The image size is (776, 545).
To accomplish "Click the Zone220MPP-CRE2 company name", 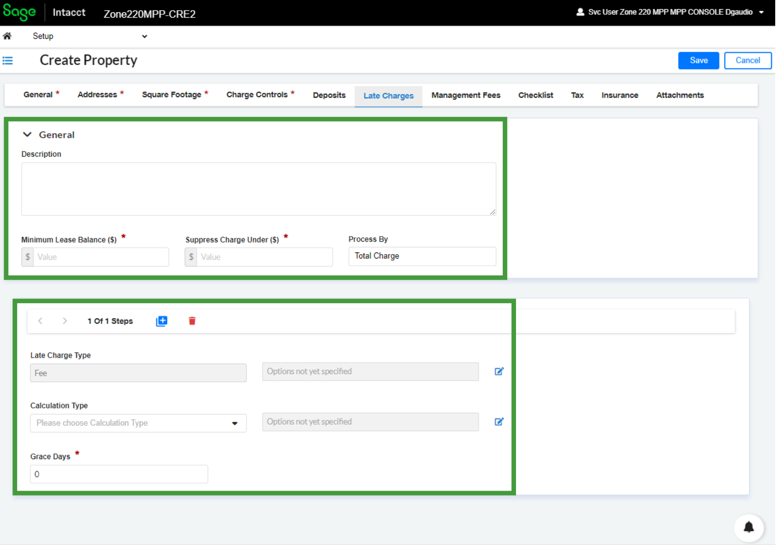I will 150,14.
